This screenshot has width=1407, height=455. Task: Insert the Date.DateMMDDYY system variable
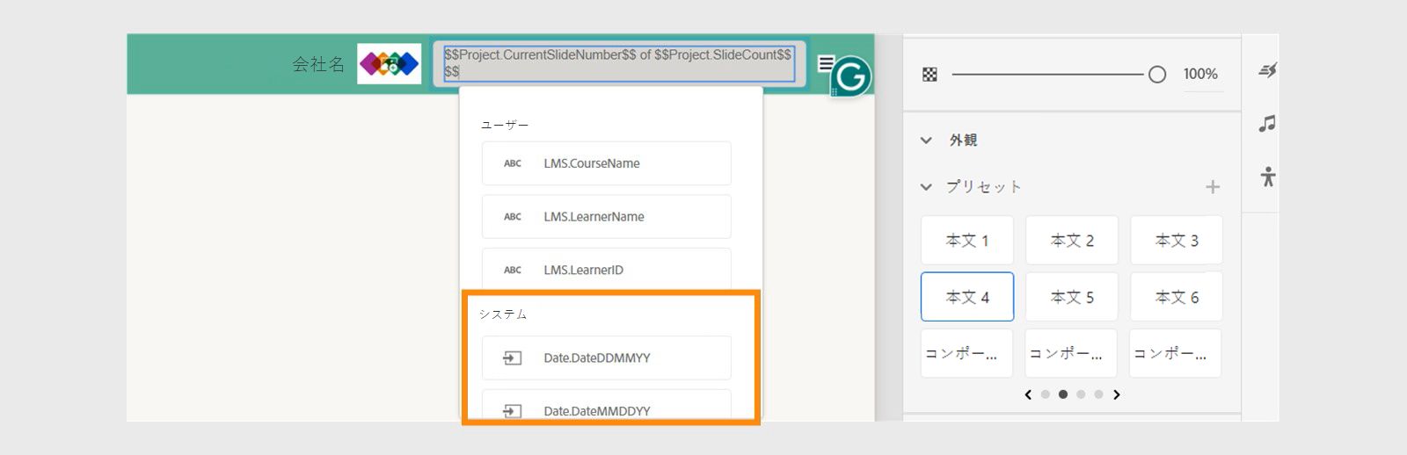[607, 406]
